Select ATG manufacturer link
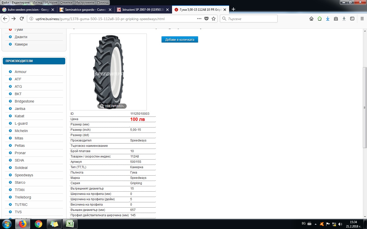The image size is (367, 229). point(18,87)
